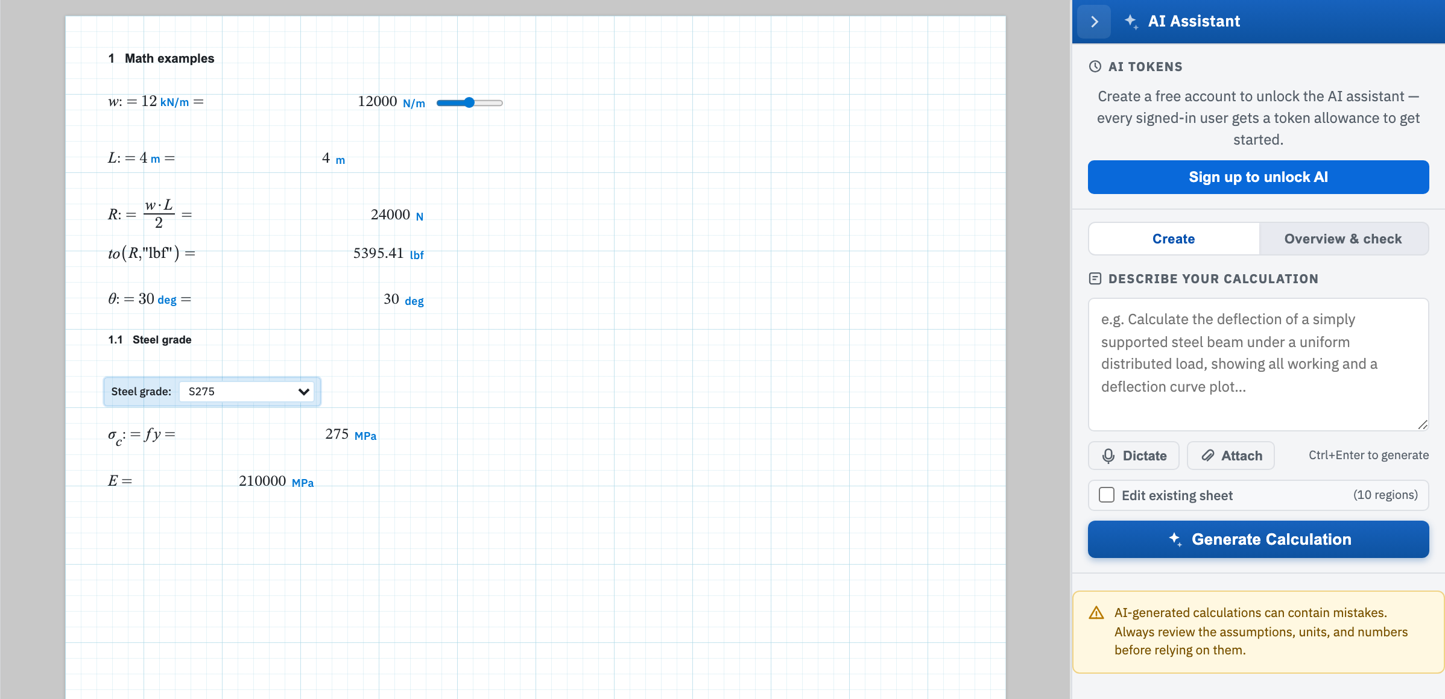Click the σc := fy equation
Screen dimensions: 1445x699
point(142,435)
